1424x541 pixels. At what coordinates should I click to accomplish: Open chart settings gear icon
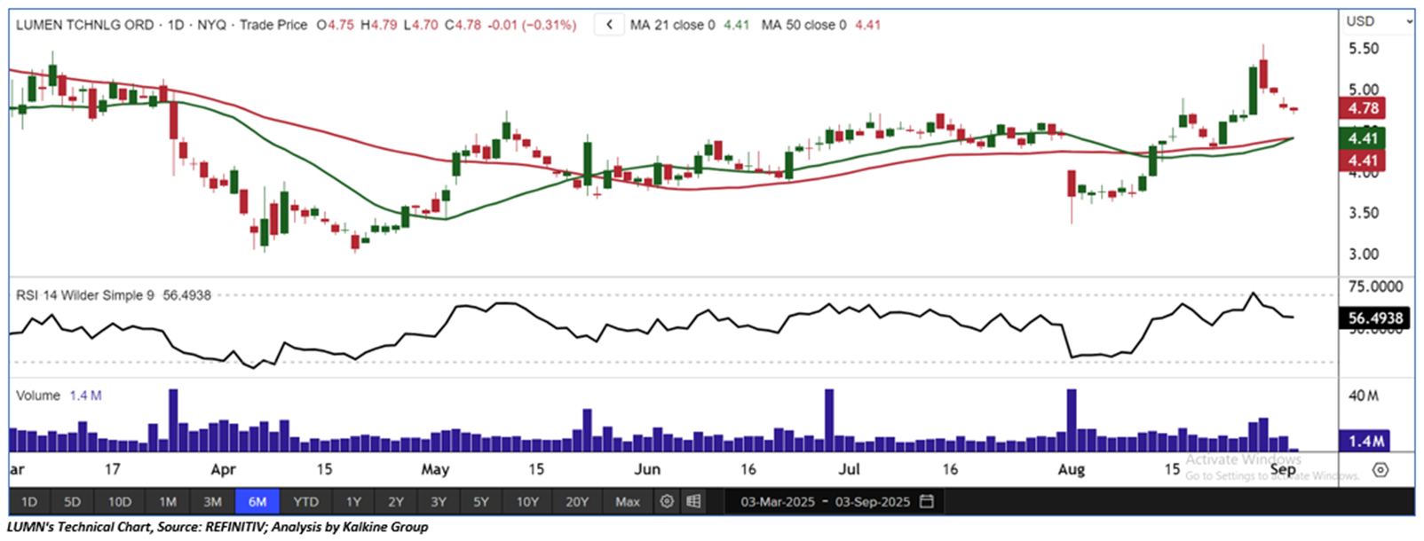click(667, 502)
